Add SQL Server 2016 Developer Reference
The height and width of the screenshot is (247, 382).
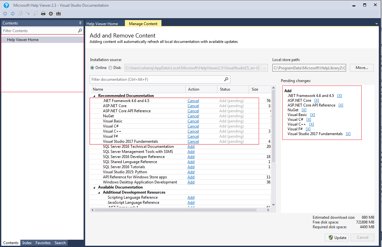191,157
